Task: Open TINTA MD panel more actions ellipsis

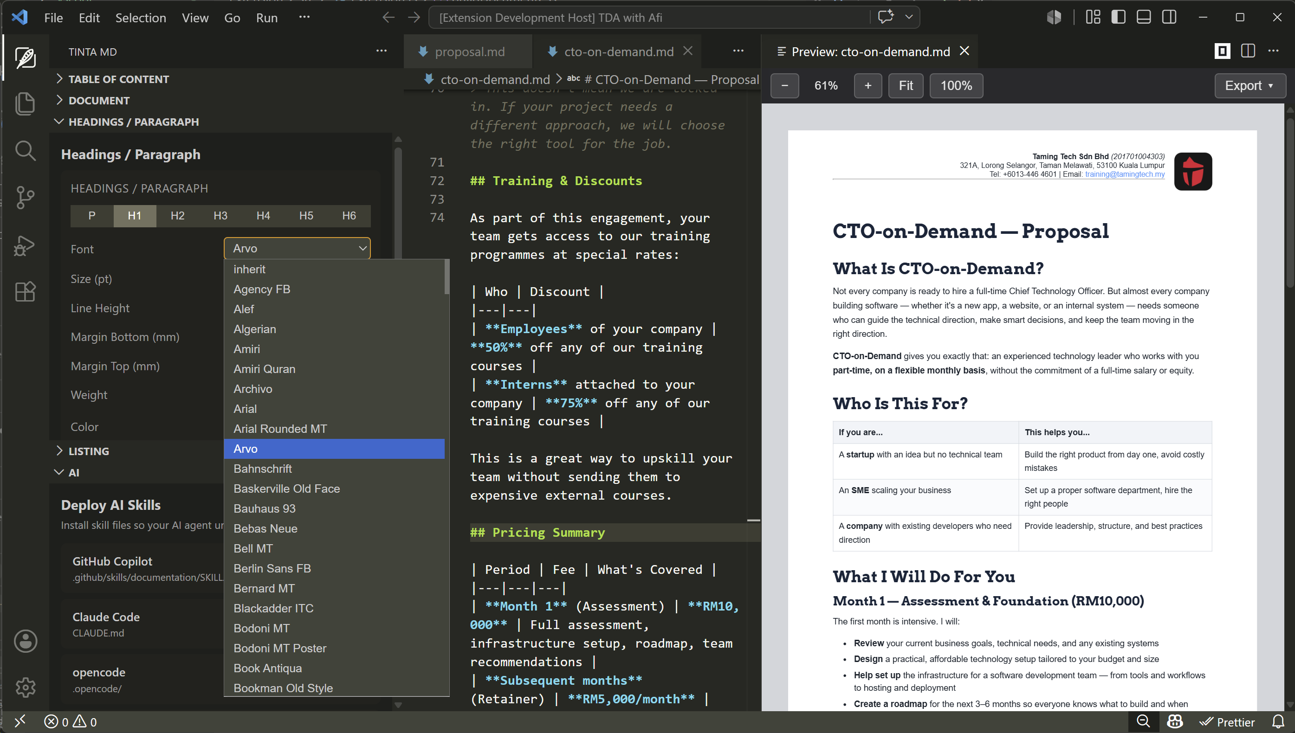Action: coord(381,51)
